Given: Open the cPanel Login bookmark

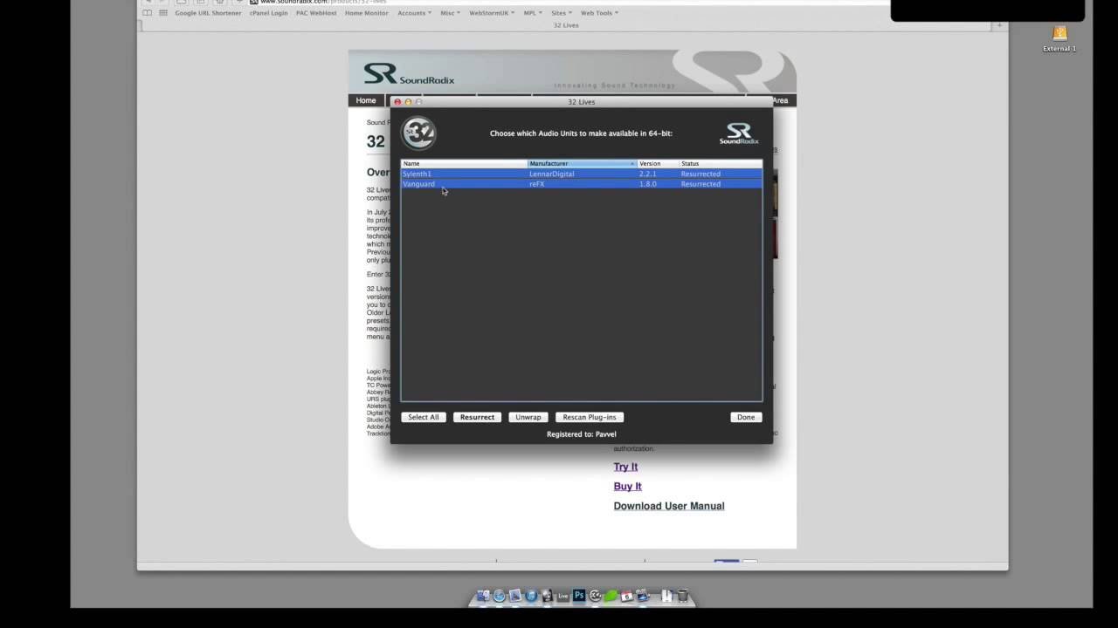Looking at the screenshot, I should tap(268, 13).
